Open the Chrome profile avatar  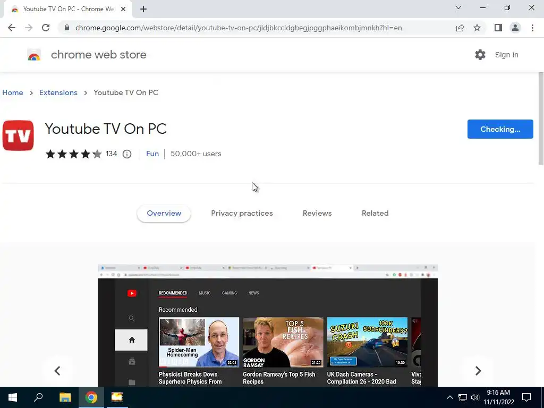515,28
